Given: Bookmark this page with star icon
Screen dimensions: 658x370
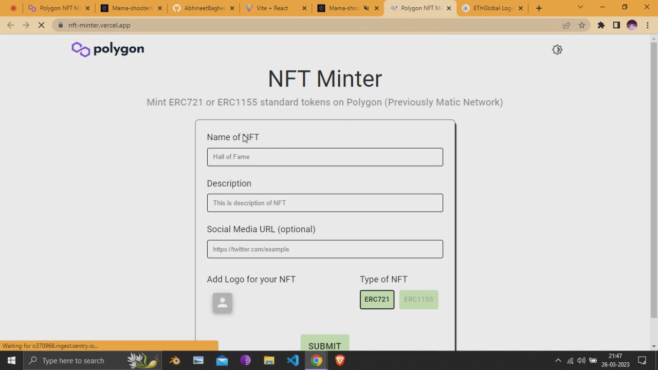Looking at the screenshot, I should (582, 25).
